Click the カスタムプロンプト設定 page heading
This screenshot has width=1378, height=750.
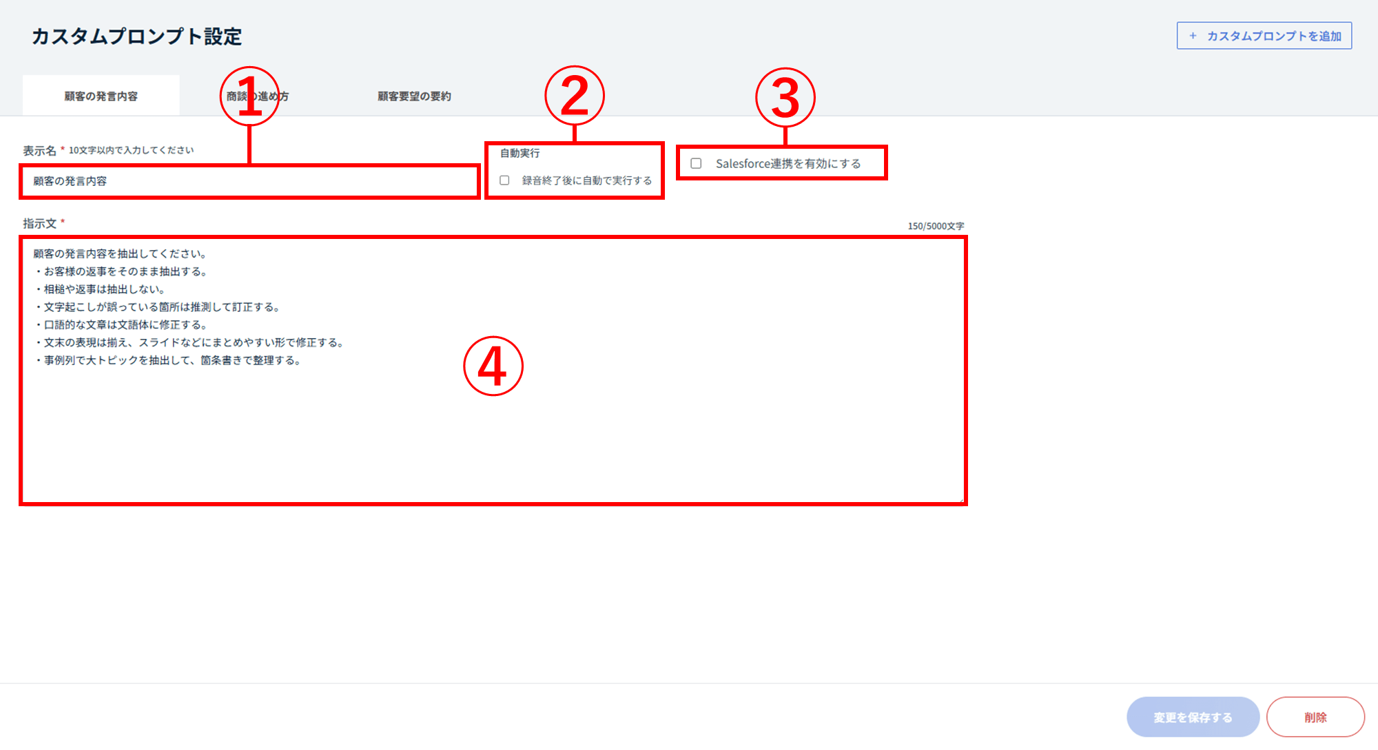click(136, 37)
